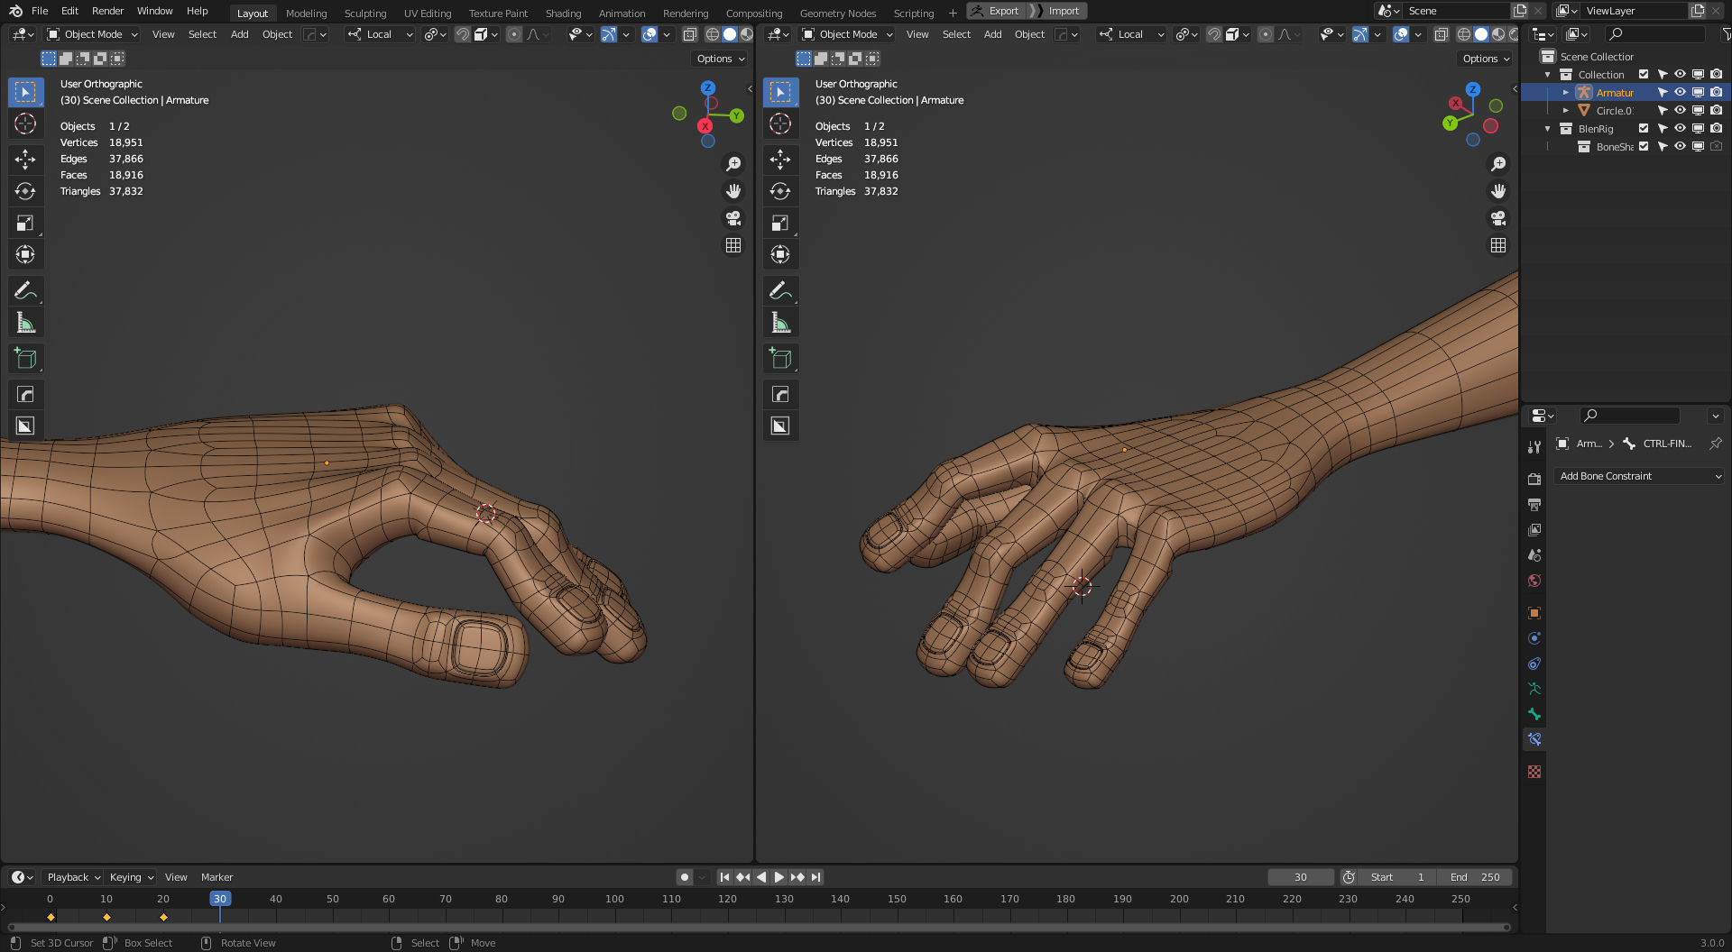Select the Scale tool in left viewport

tap(25, 223)
